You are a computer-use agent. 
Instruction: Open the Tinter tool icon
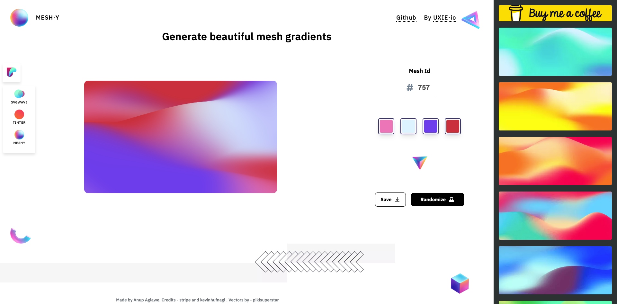[19, 114]
